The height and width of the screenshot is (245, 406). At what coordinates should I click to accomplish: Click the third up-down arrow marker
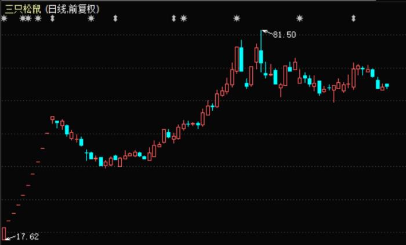(x=173, y=19)
